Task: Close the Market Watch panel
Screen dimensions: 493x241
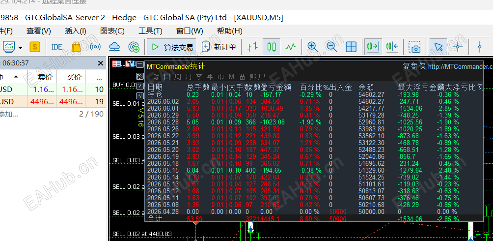Action: click(x=100, y=63)
